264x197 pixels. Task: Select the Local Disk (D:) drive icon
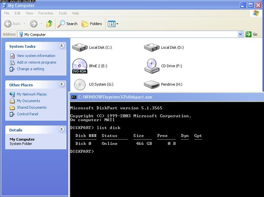pos(152,47)
